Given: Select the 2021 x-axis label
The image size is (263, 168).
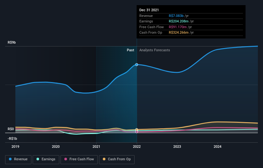Looking at the screenshot, I should click(96, 147).
